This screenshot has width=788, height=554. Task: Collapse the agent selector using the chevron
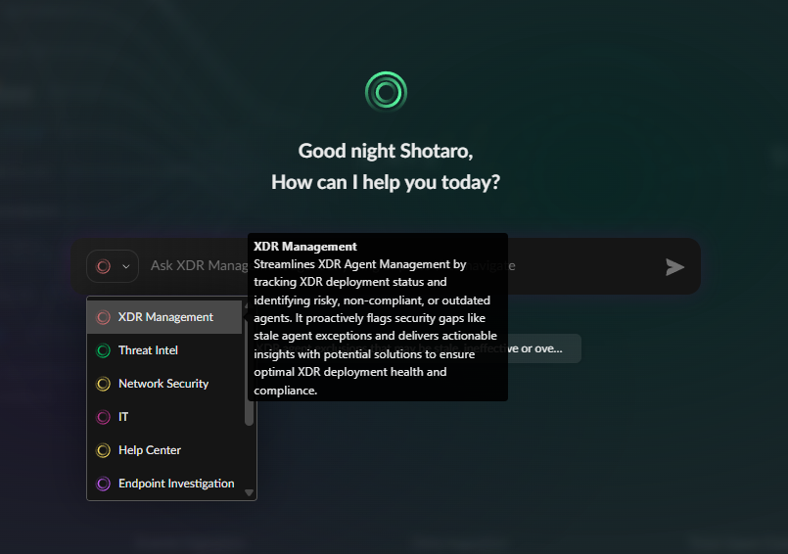pyautogui.click(x=126, y=266)
